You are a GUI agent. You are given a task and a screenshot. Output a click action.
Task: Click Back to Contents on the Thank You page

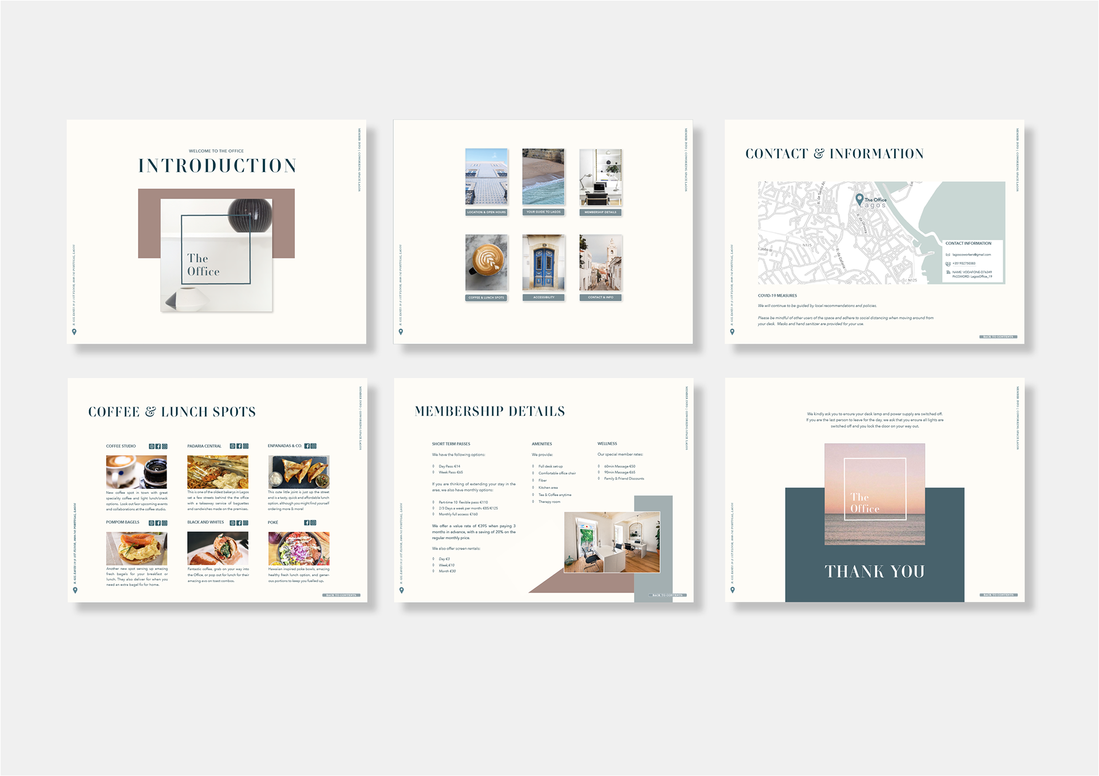coord(998,595)
